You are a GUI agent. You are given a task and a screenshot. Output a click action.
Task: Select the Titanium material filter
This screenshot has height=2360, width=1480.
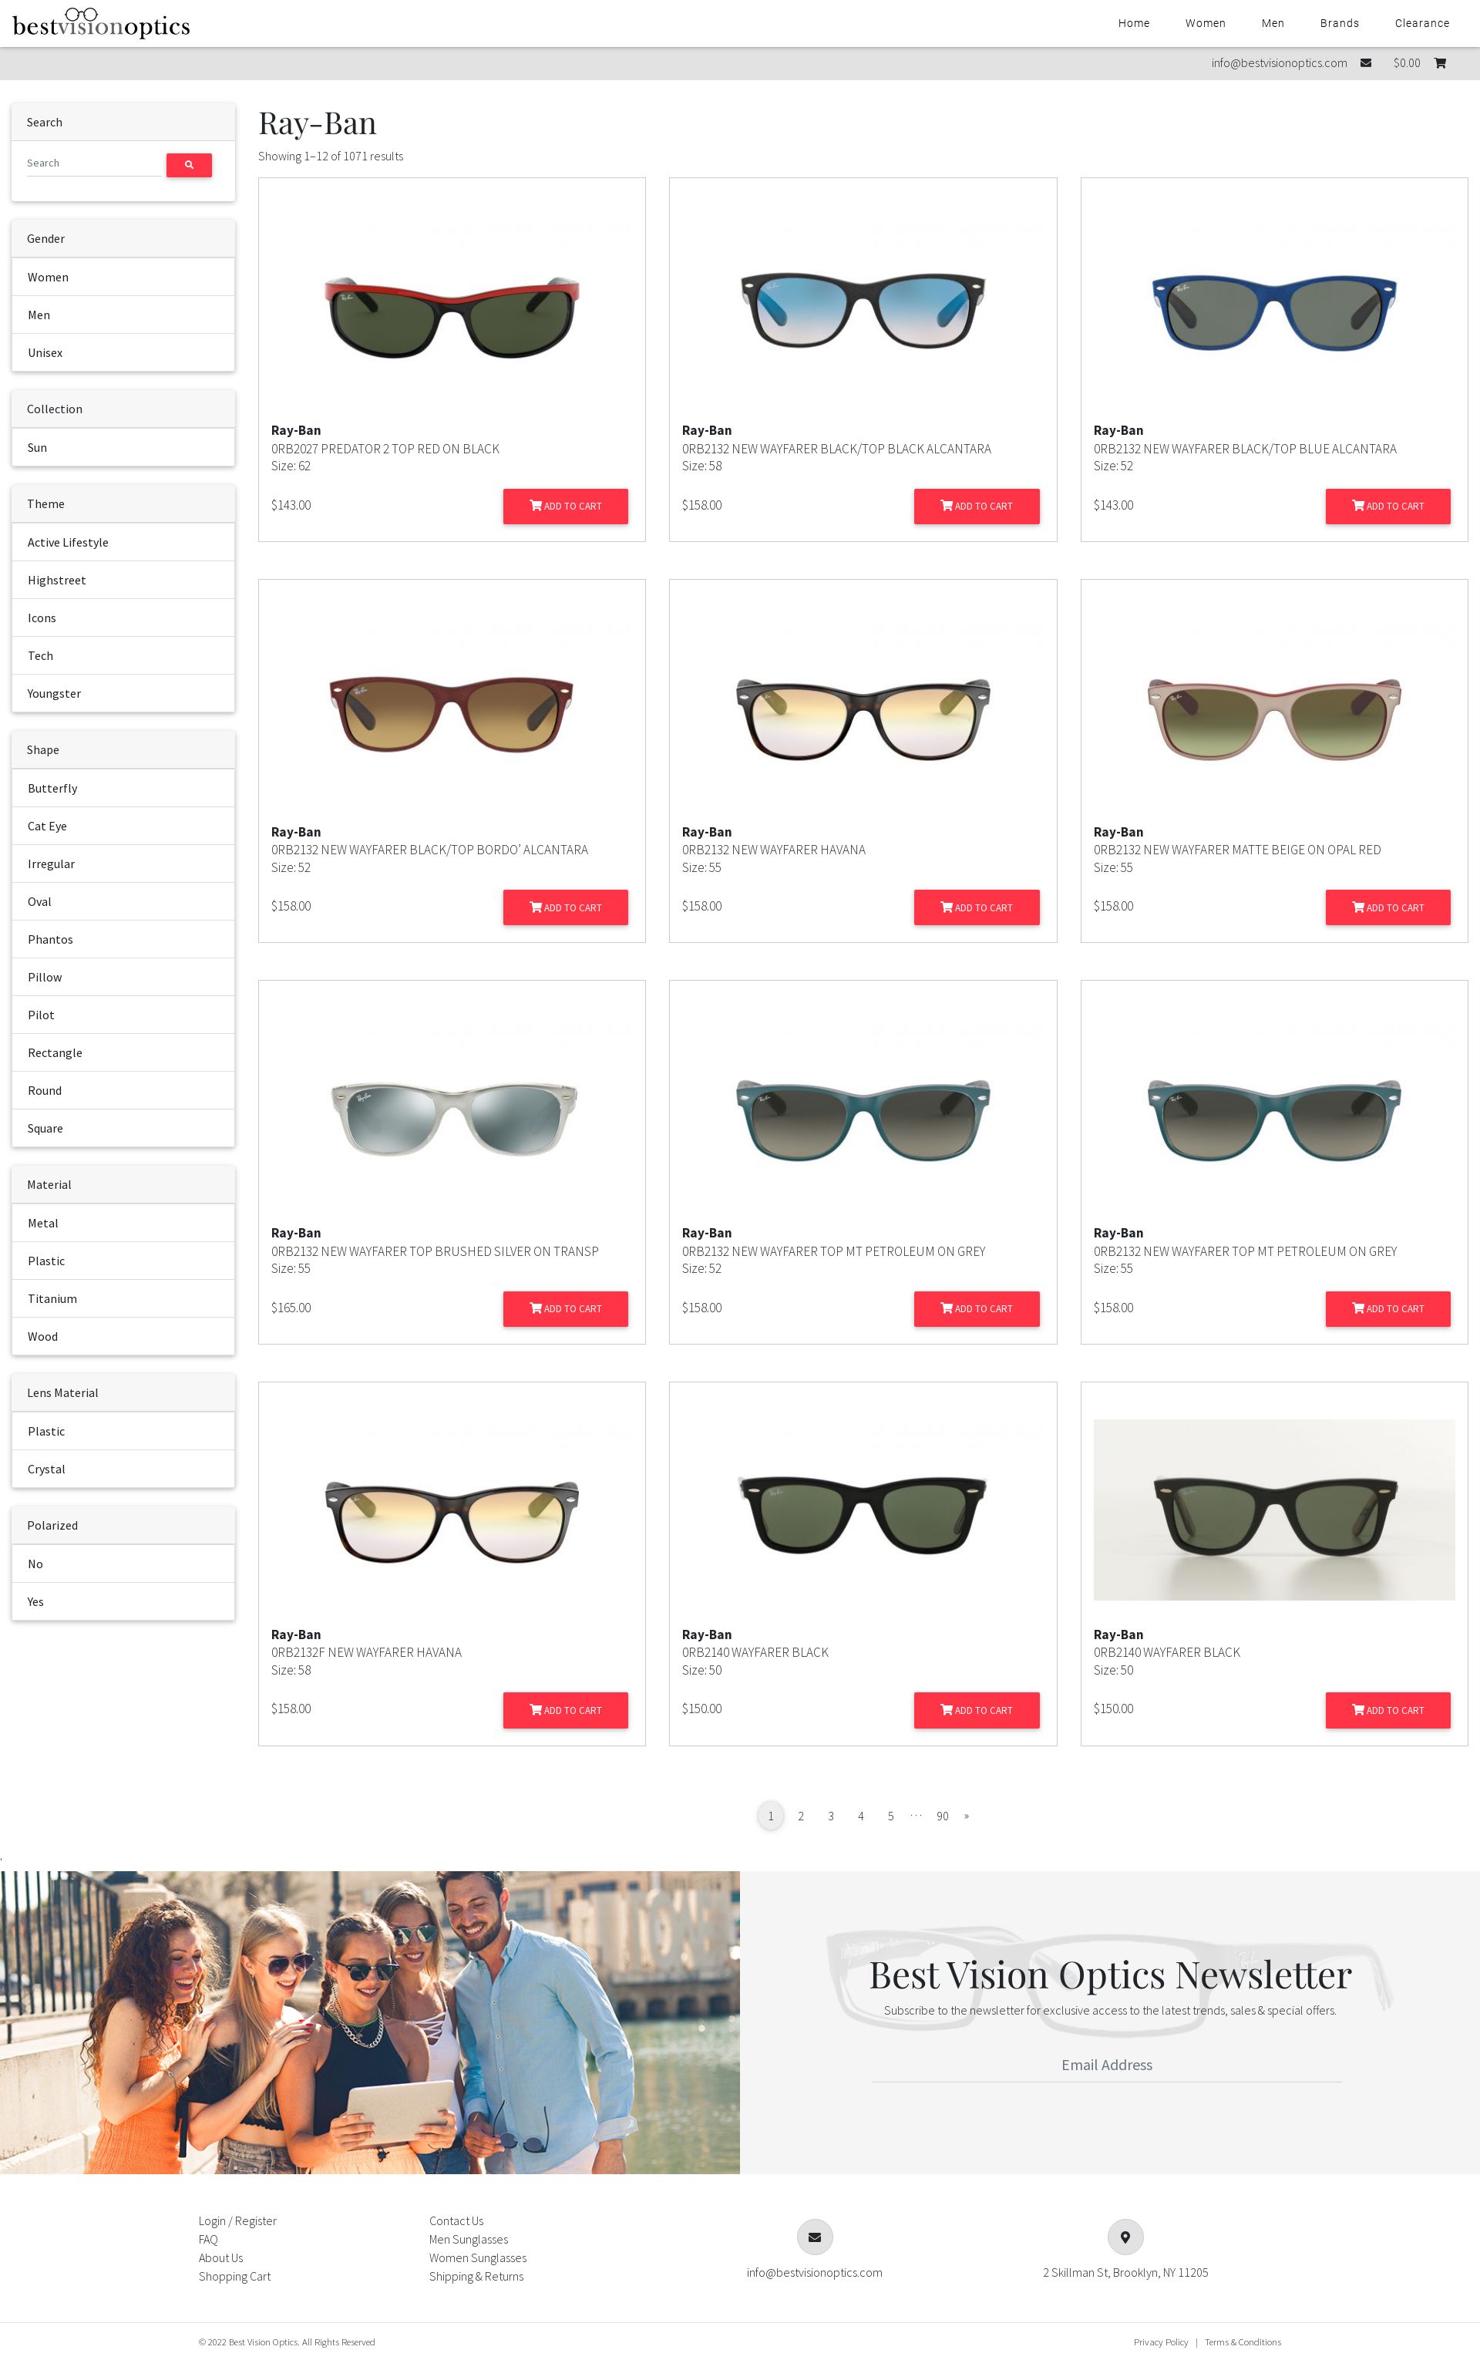(123, 1299)
